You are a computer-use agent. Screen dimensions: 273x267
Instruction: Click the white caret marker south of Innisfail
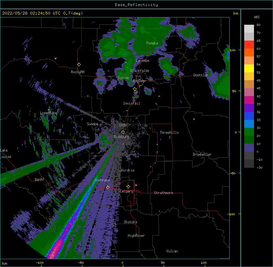click(127, 110)
